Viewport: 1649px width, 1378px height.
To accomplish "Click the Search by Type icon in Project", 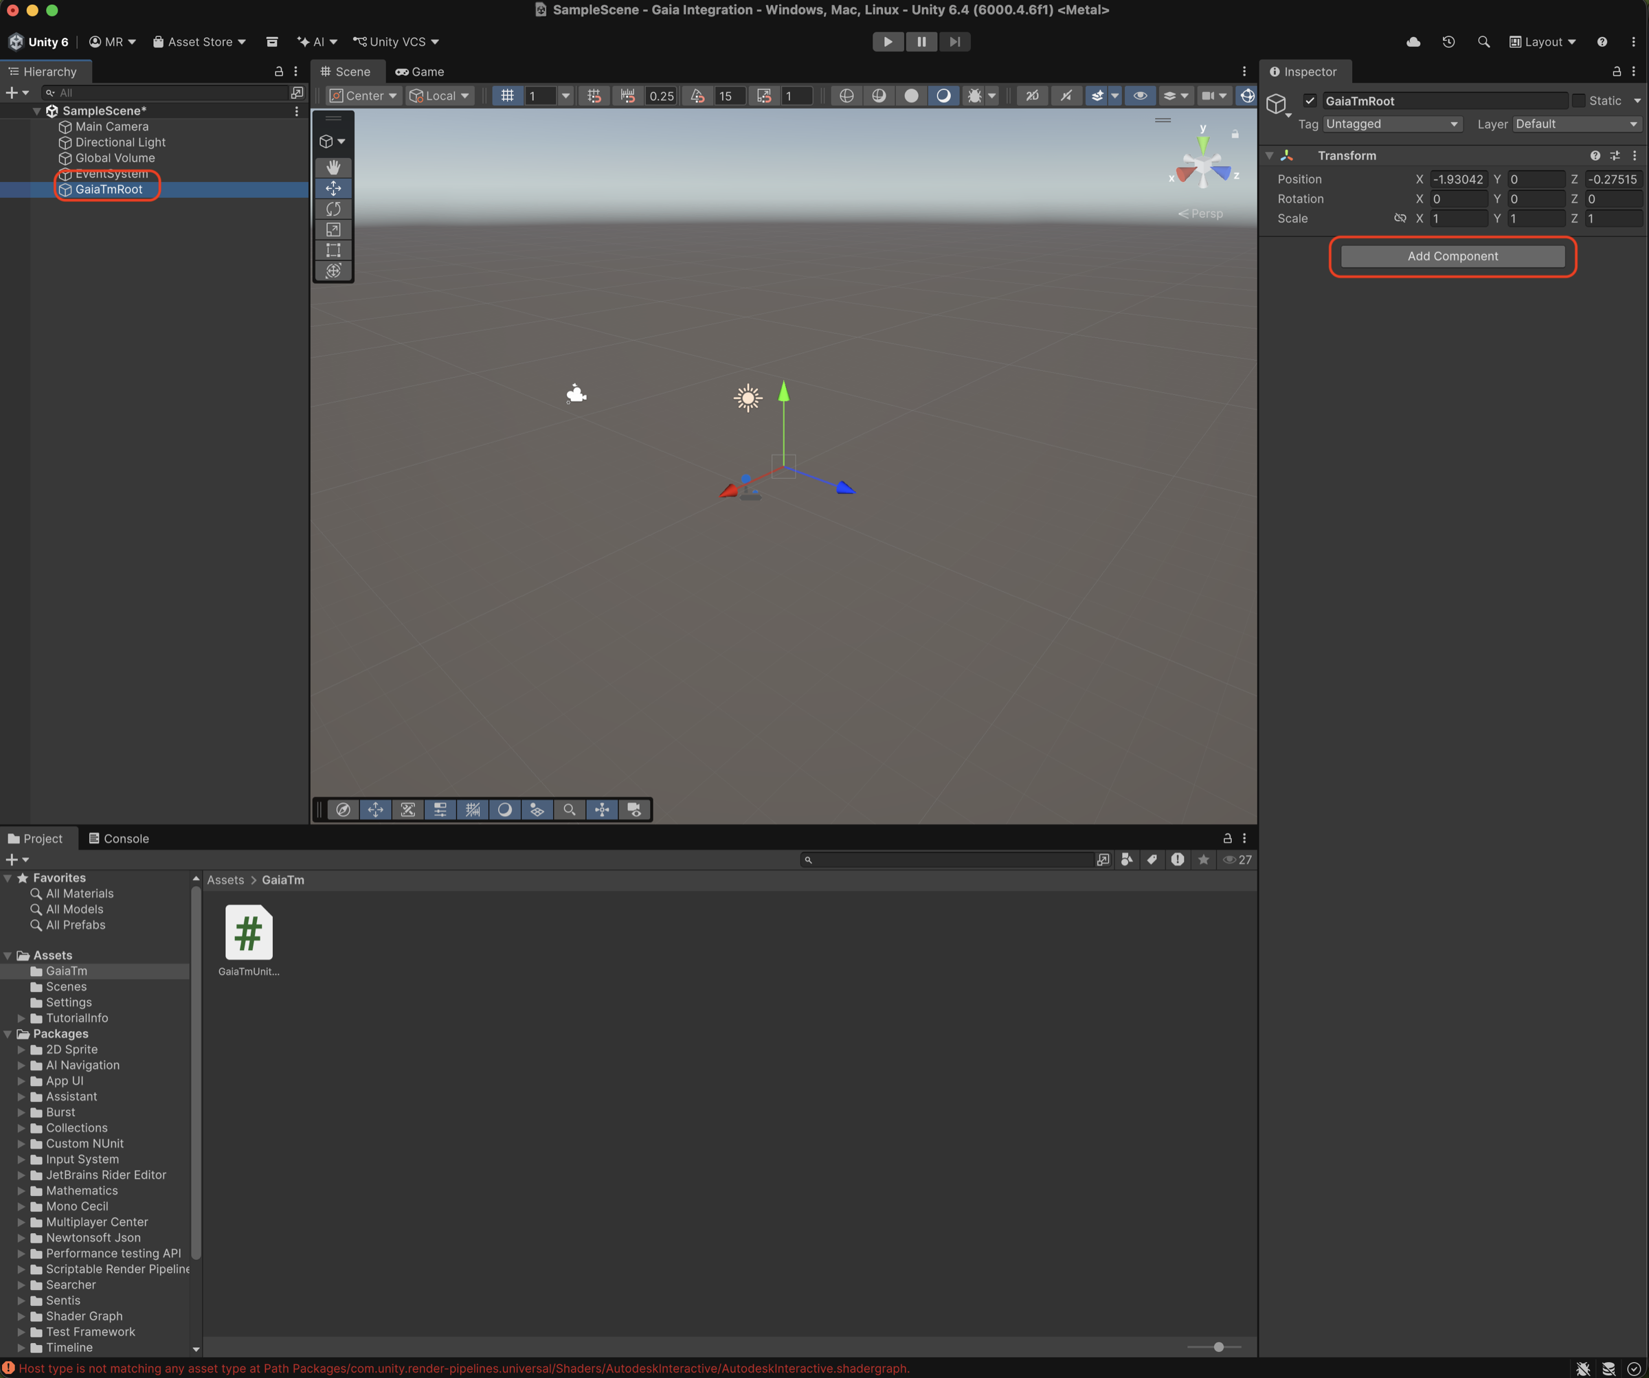I will [1127, 860].
